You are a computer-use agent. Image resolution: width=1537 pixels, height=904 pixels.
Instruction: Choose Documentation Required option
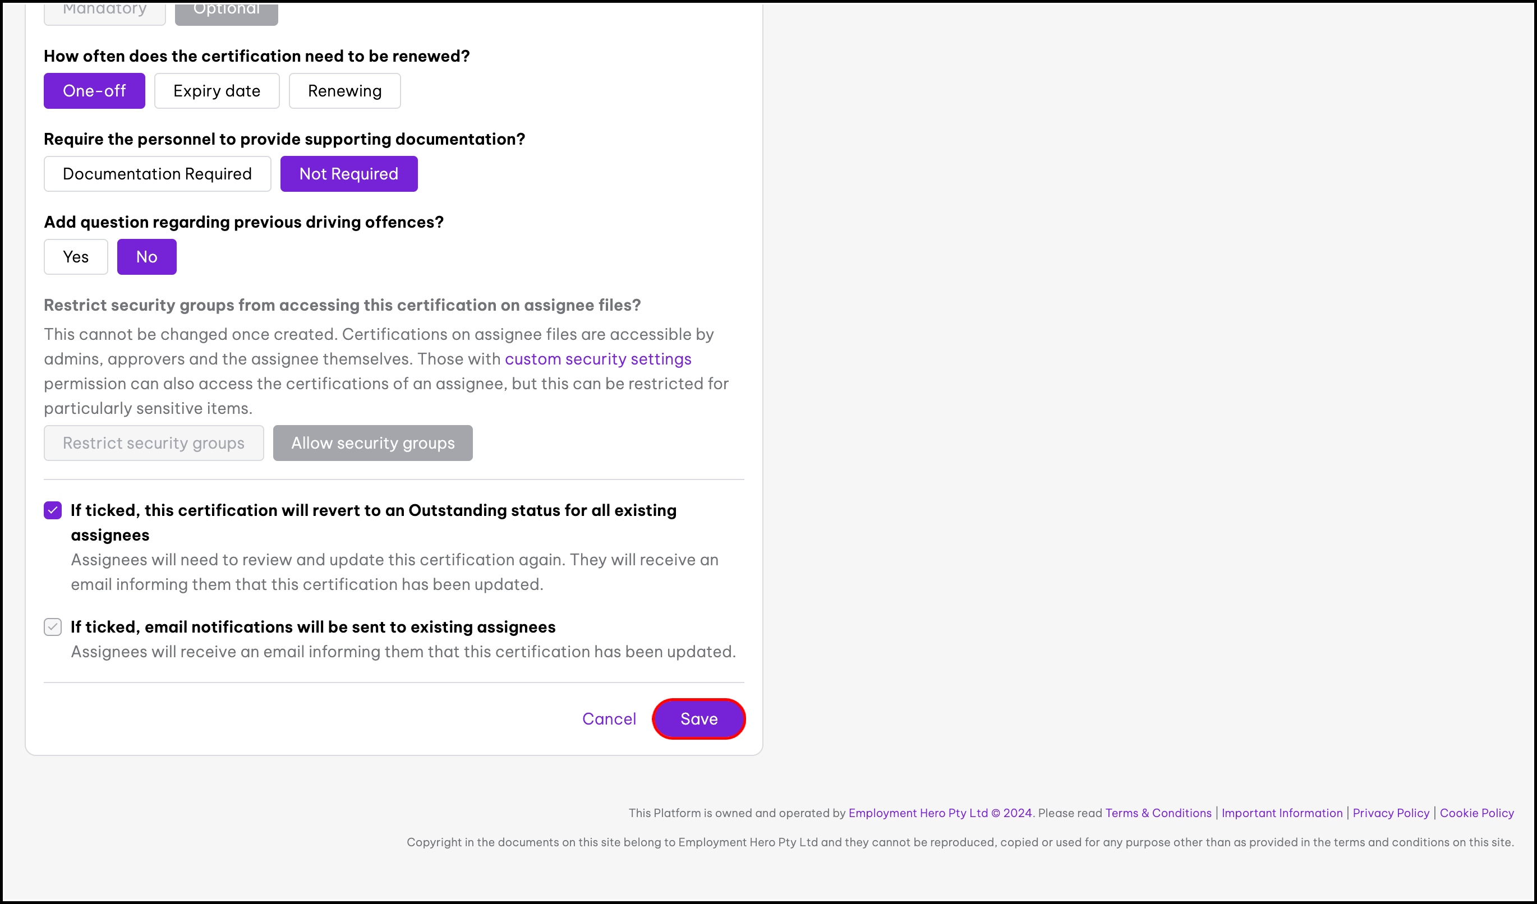pos(157,174)
